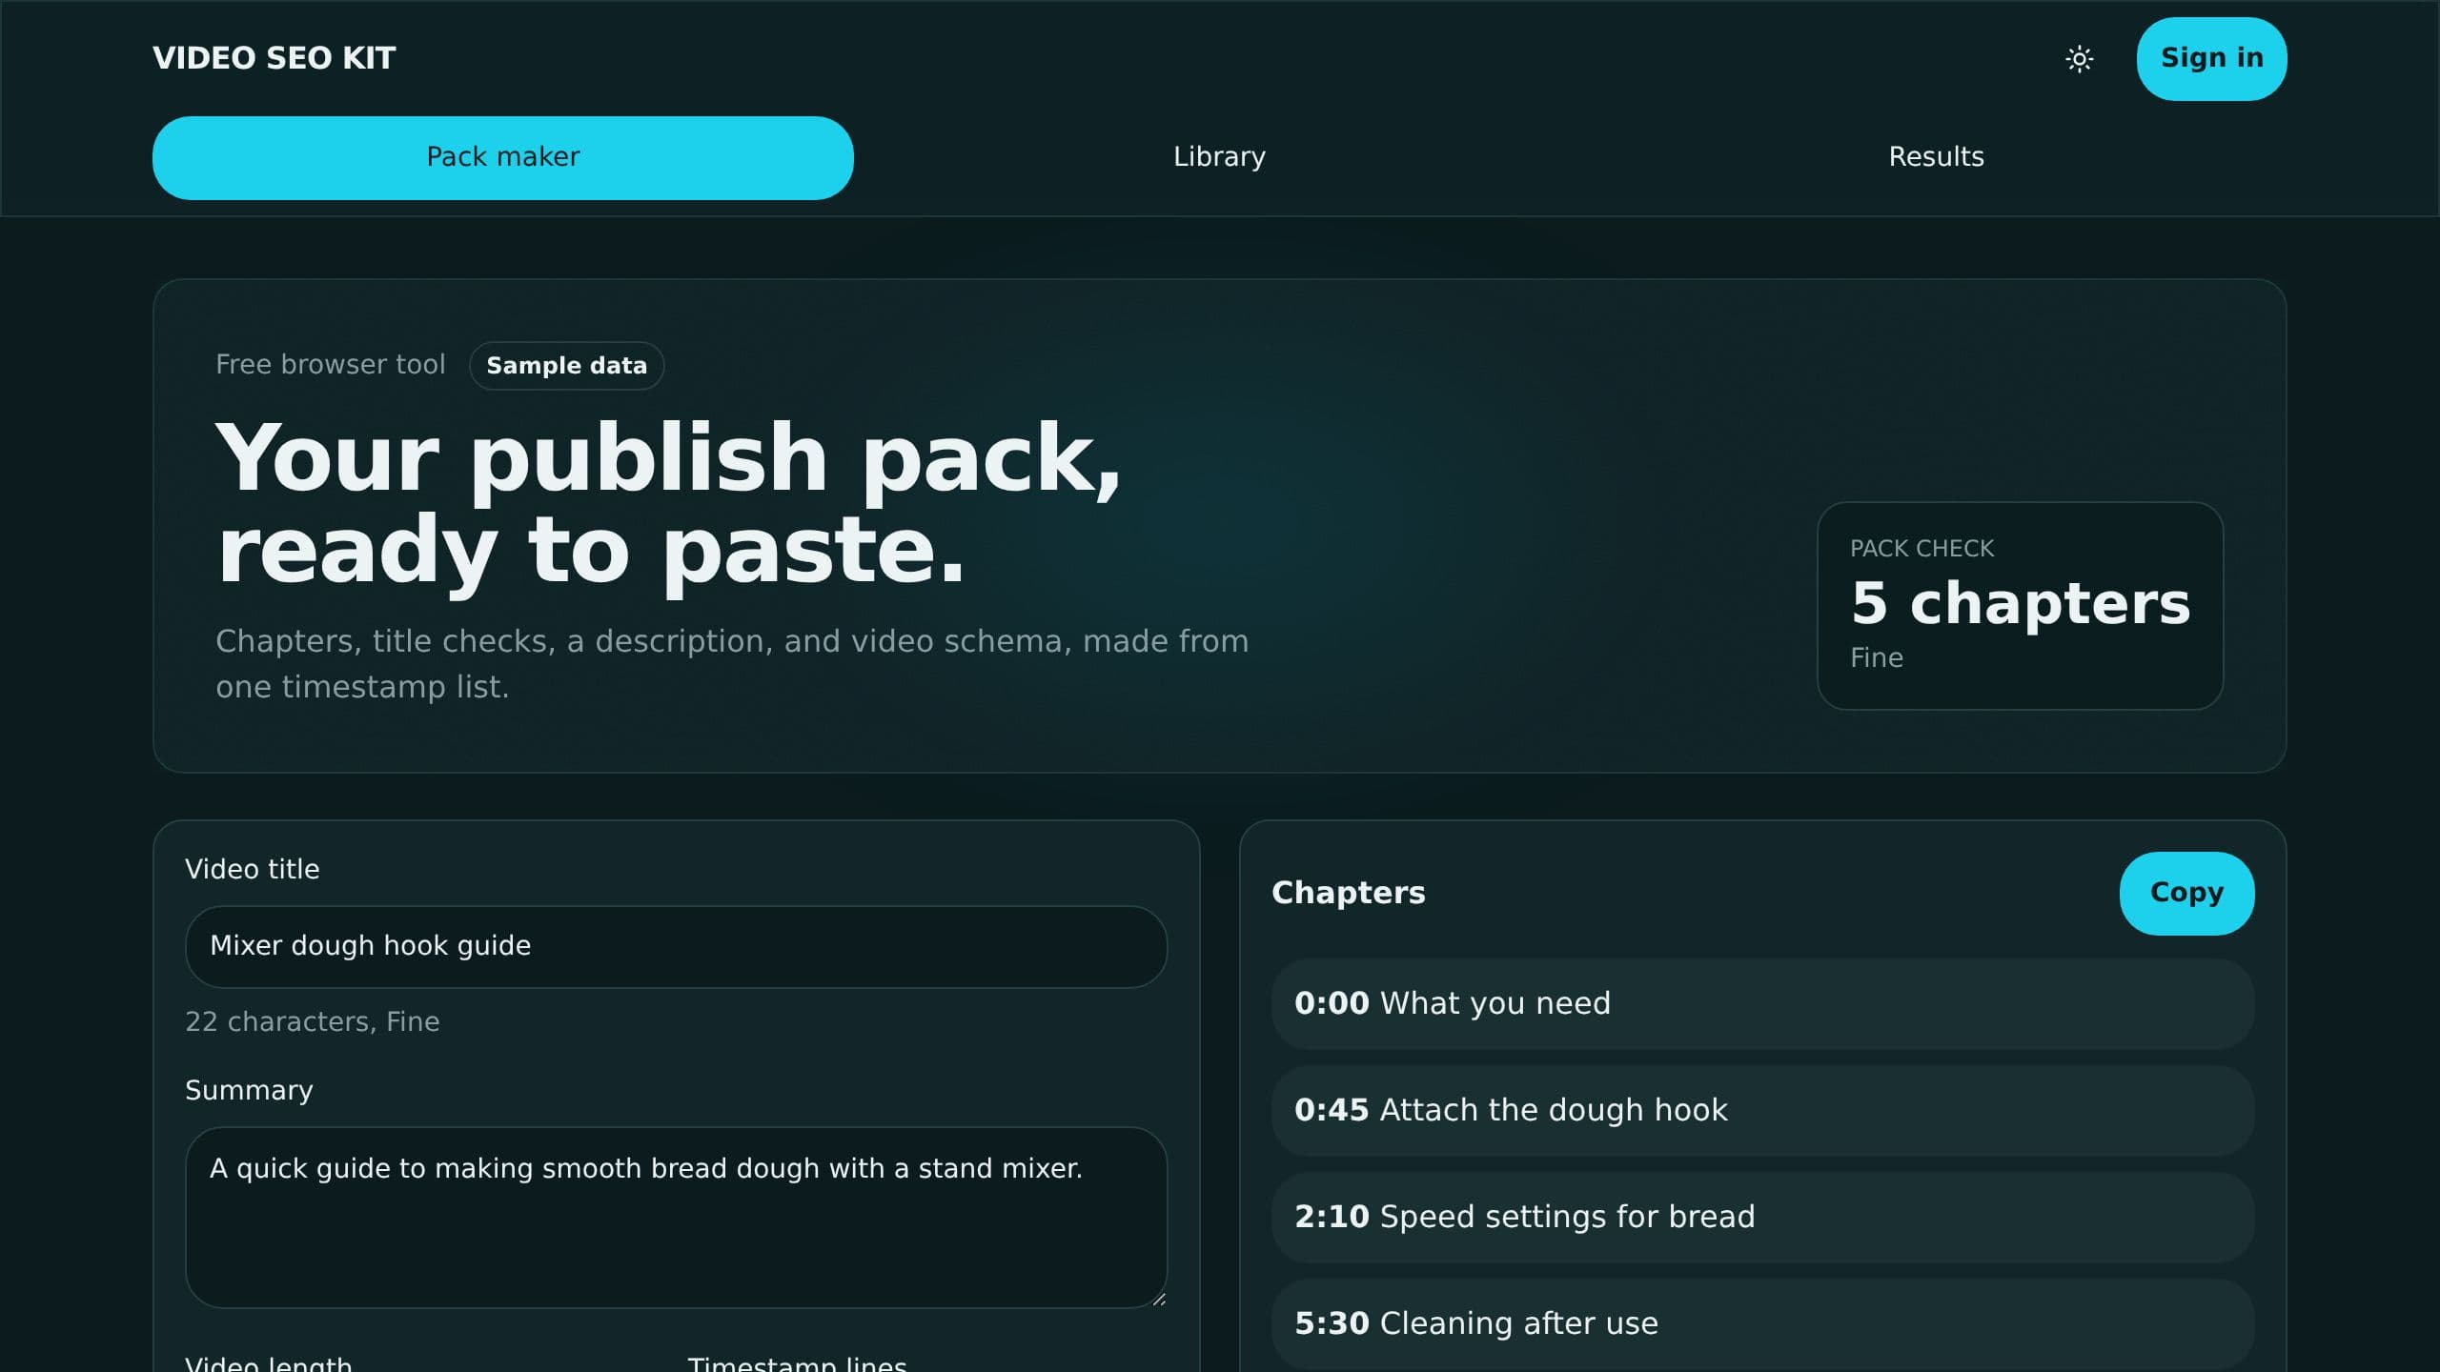
Task: Select the '5:30 Cleaning after use' chapter
Action: point(1762,1324)
